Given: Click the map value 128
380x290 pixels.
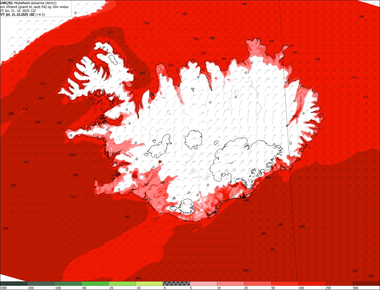Looking at the screenshot, I should point(146,23).
